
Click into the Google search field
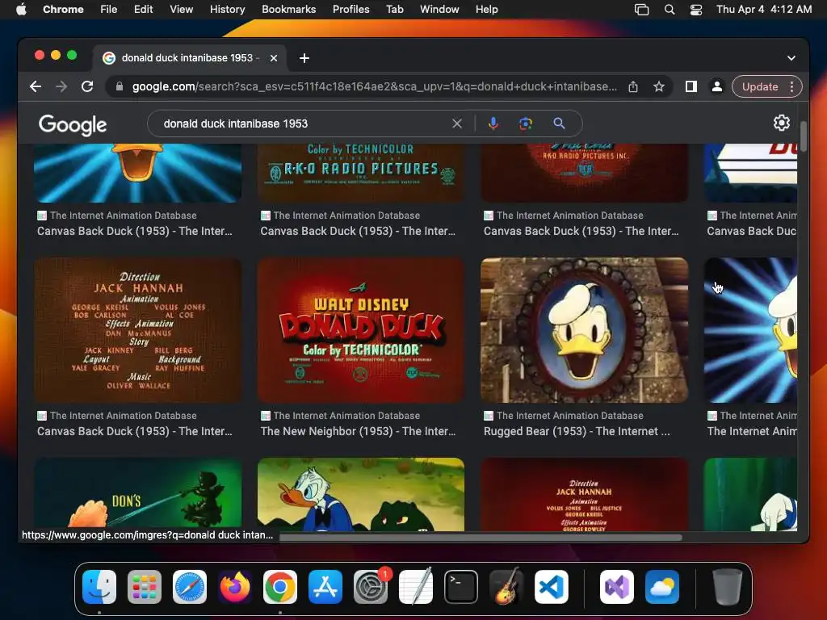coord(304,124)
